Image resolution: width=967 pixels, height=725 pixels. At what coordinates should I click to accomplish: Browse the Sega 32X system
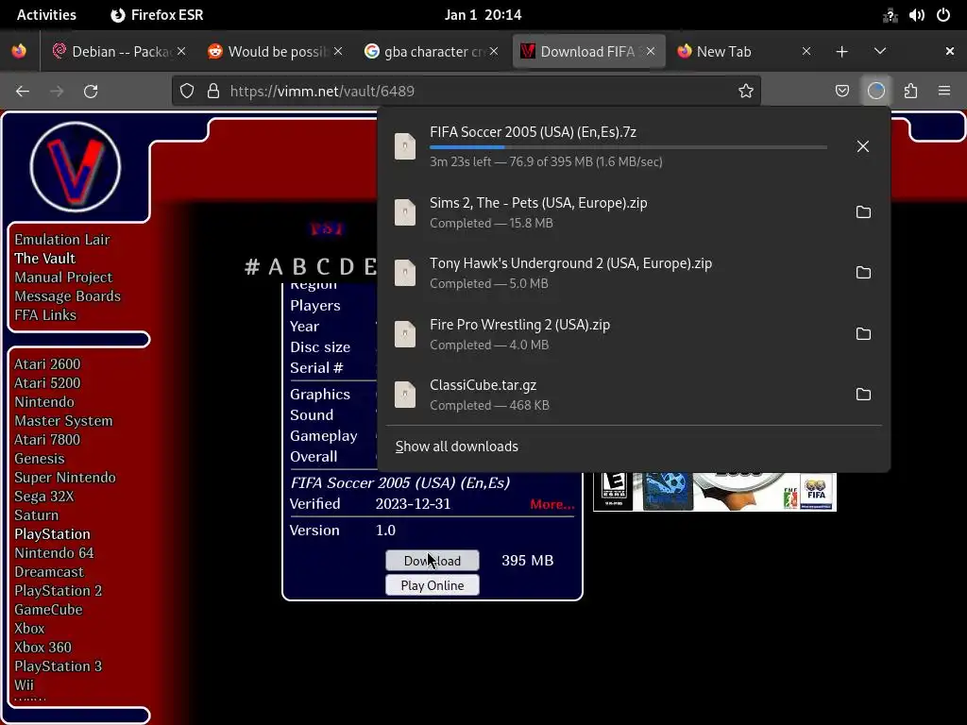pyautogui.click(x=43, y=497)
